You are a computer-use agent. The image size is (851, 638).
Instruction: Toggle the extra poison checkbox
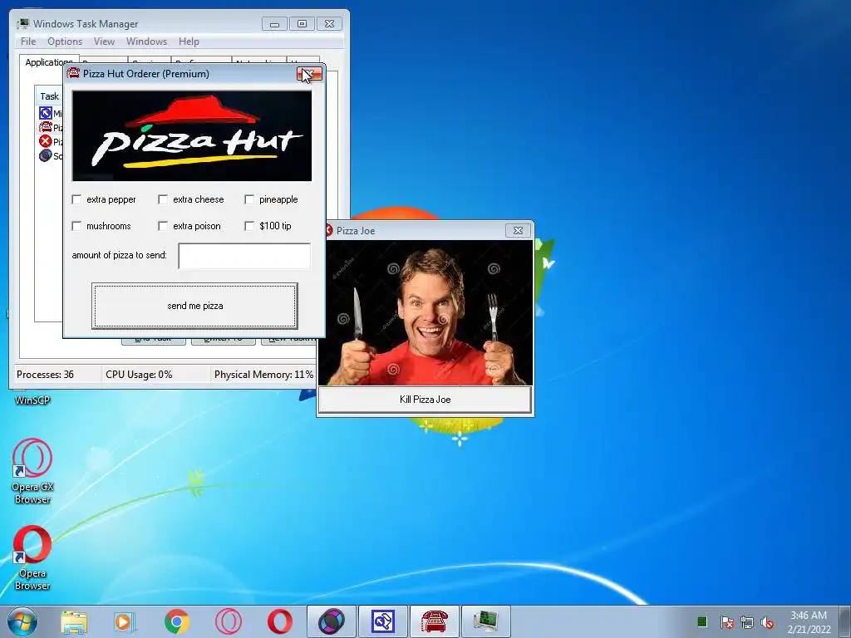pos(163,226)
